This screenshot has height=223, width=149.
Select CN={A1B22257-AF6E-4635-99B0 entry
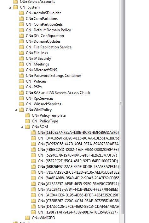click(x=78, y=183)
